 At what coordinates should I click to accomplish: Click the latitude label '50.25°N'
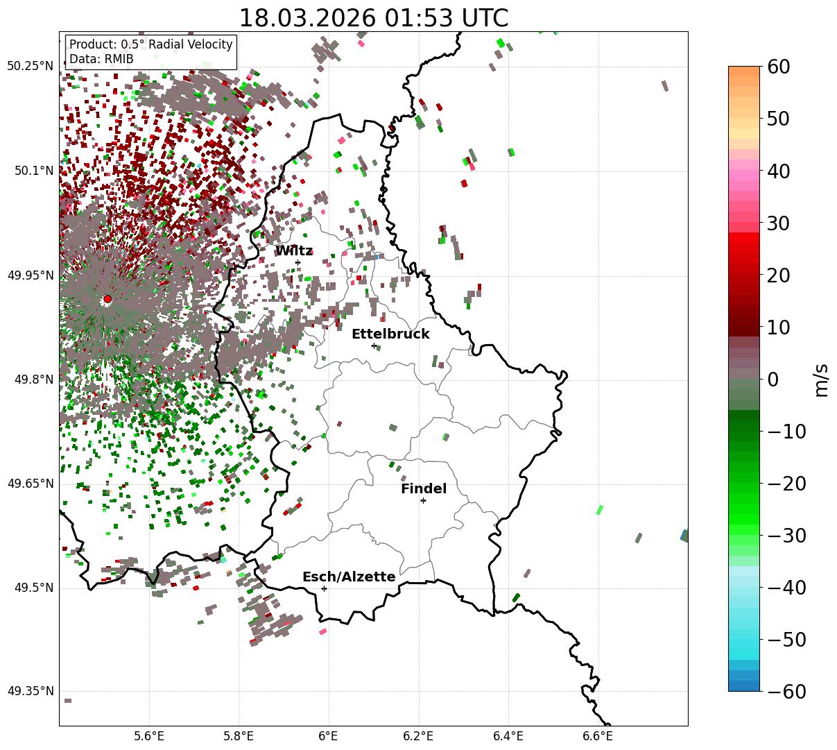30,67
